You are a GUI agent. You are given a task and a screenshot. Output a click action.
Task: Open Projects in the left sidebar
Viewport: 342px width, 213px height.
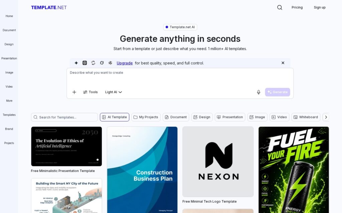(x=9, y=143)
